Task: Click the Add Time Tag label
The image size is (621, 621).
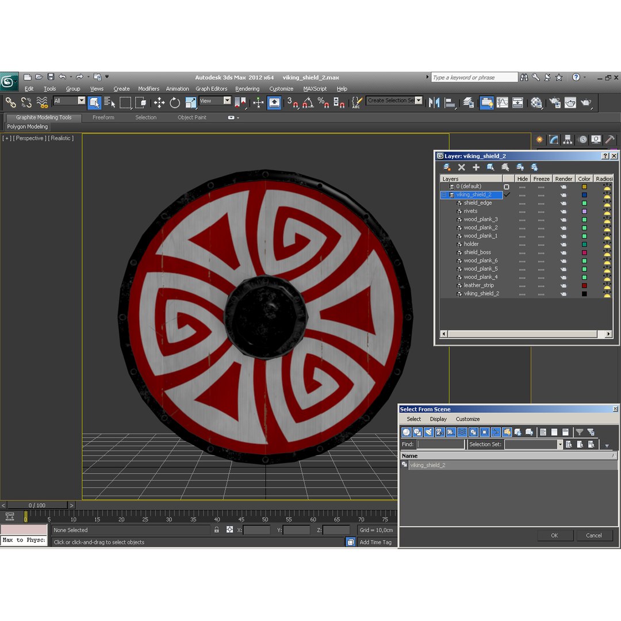Action: pyautogui.click(x=375, y=542)
